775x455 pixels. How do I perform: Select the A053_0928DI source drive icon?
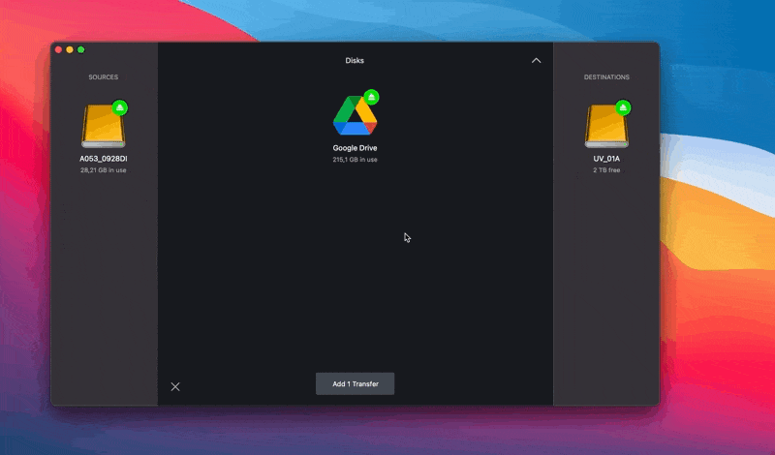point(104,127)
